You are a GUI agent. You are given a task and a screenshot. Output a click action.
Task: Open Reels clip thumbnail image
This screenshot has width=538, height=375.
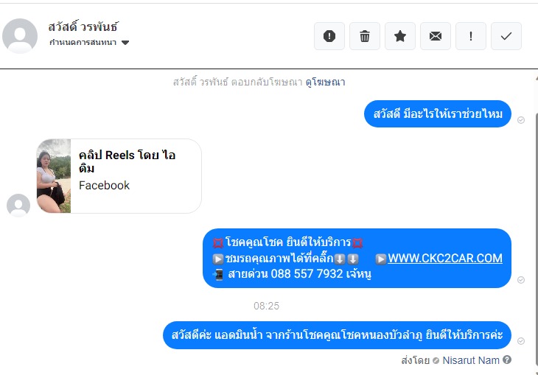(x=54, y=176)
